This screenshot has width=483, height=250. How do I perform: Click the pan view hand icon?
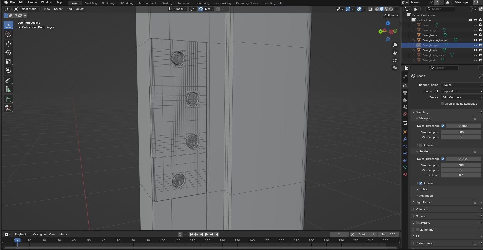click(x=395, y=53)
